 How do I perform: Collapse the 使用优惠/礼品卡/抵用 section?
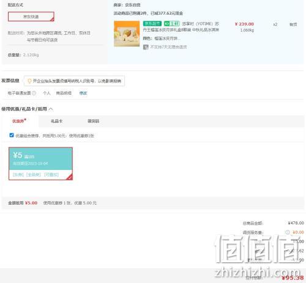pos(51,109)
